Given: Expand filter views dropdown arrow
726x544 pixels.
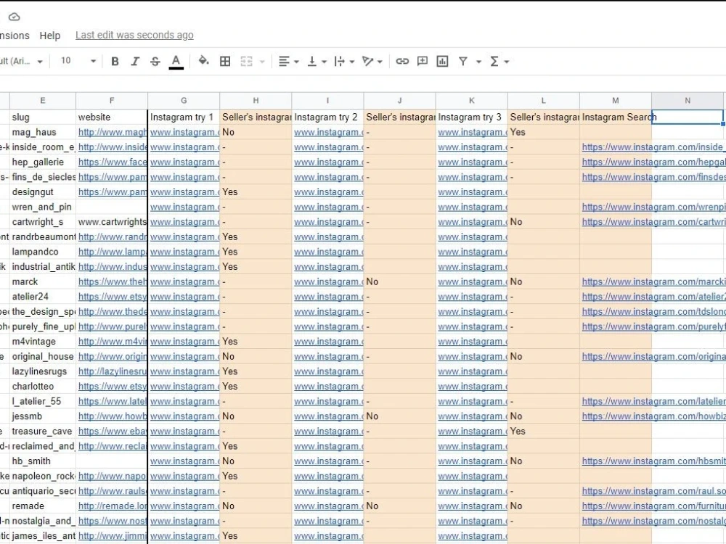Looking at the screenshot, I should click(478, 62).
